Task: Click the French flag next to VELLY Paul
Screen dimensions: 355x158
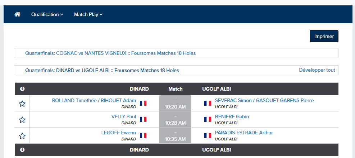Action: [143, 119]
